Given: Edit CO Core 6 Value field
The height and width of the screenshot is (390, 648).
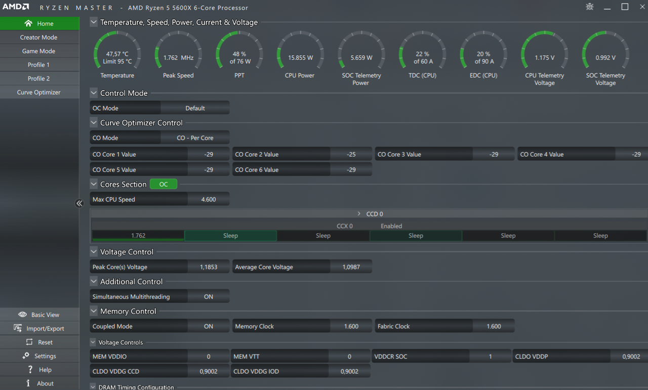Looking at the screenshot, I should pyautogui.click(x=351, y=169).
